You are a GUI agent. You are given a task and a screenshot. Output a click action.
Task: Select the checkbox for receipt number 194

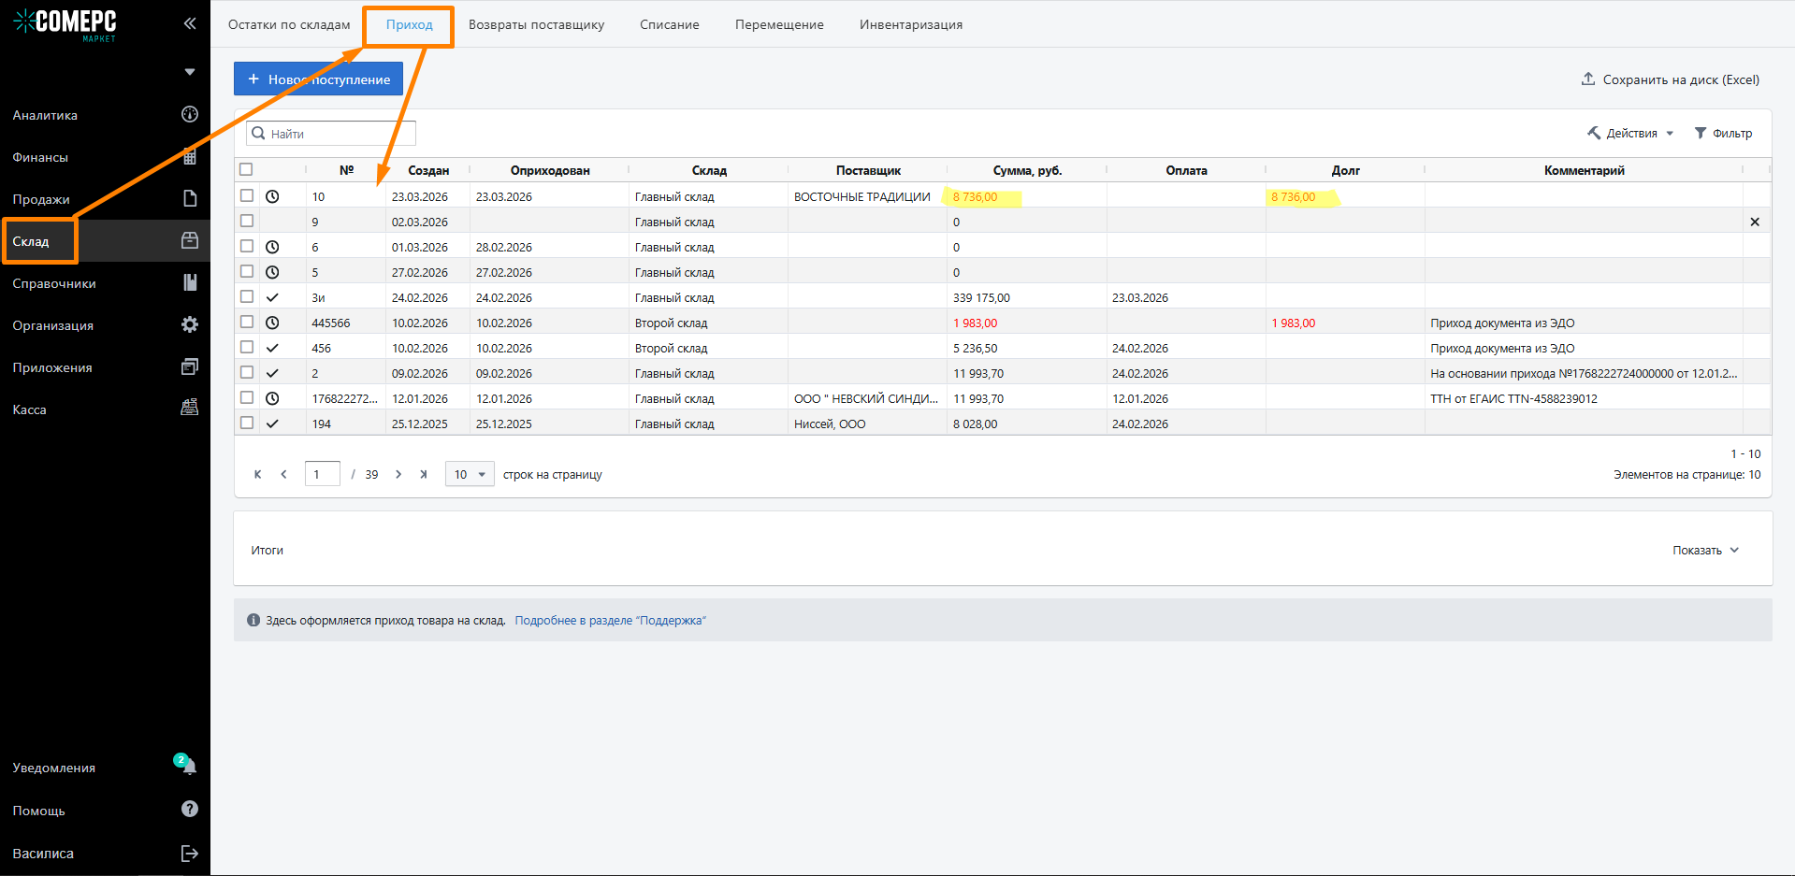coord(247,423)
